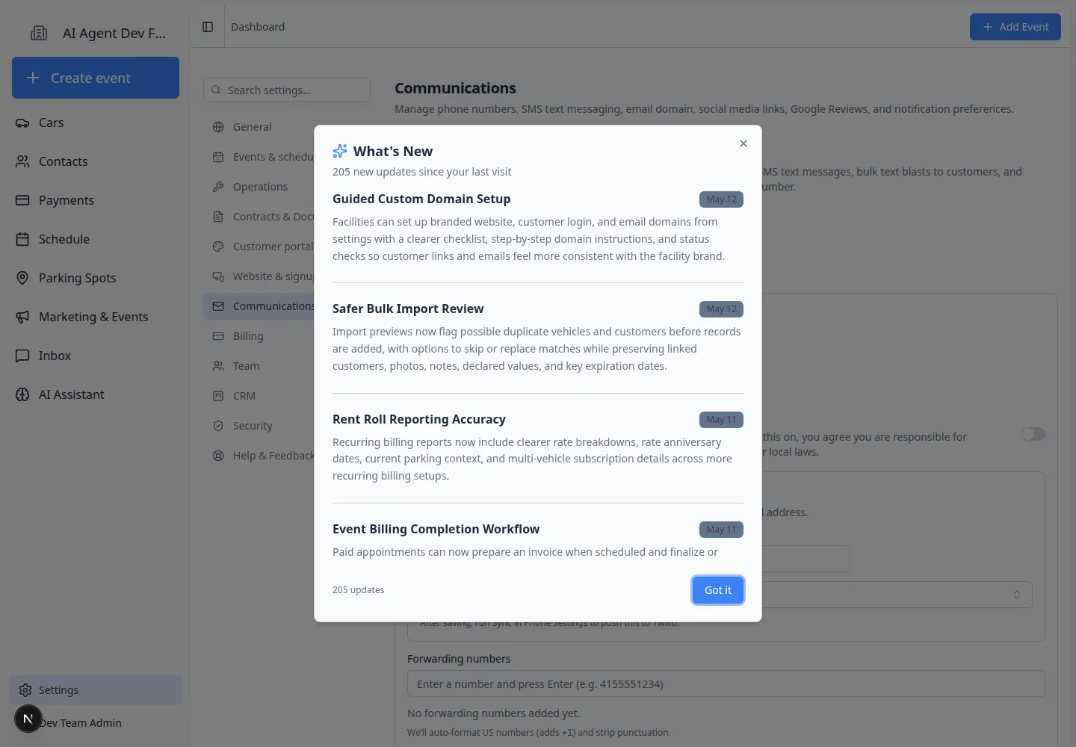Screen dimensions: 1076x747
Task: Open AI Assistant
Action: click(96, 394)
